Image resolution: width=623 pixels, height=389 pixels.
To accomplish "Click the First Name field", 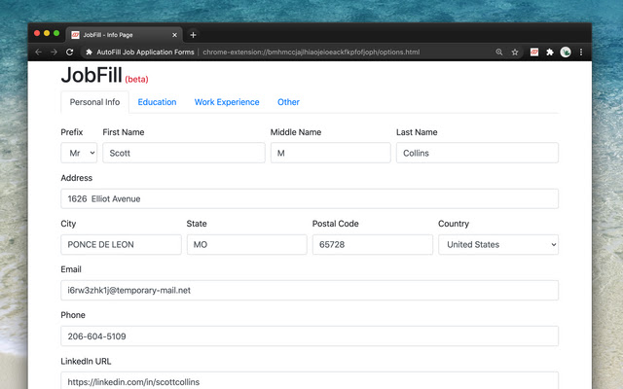I will coord(183,153).
